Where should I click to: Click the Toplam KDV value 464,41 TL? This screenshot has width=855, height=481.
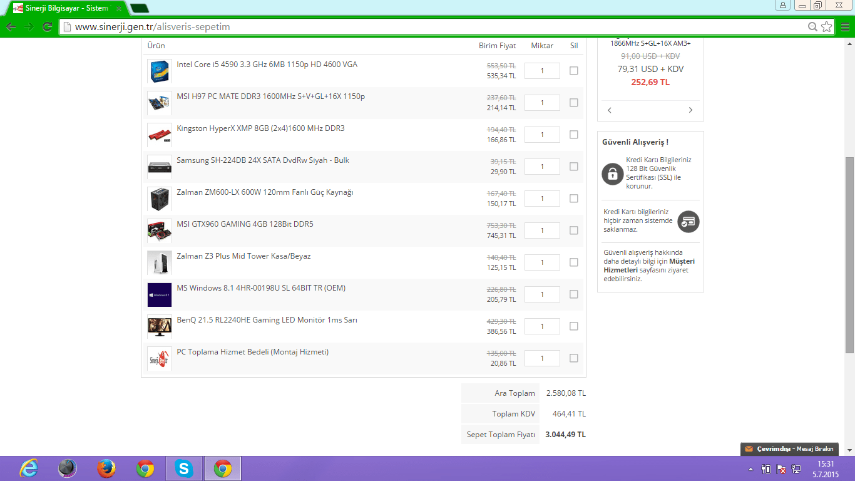(x=569, y=414)
